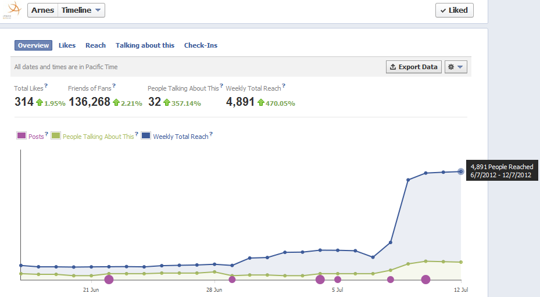Click Export Data button

[413, 67]
